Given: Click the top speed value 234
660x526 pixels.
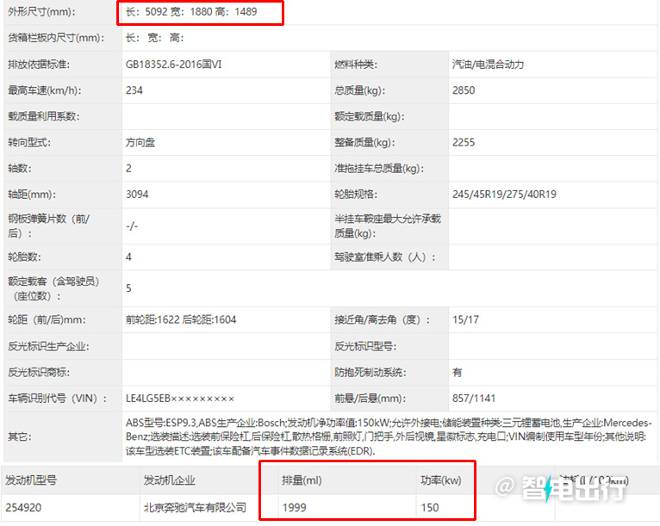Looking at the screenshot, I should click(x=134, y=90).
